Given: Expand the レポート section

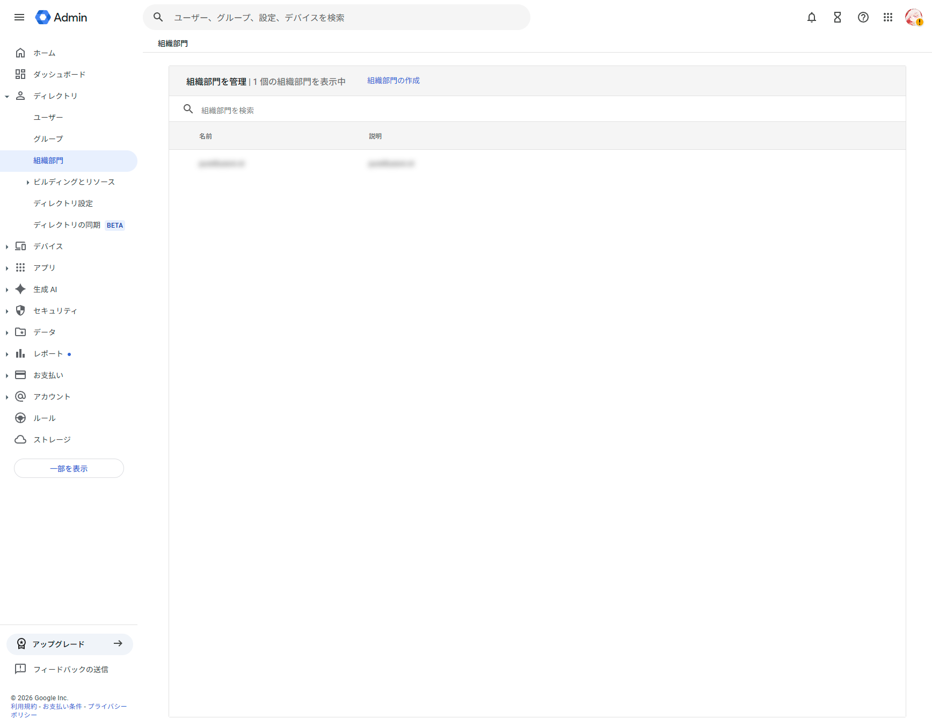Looking at the screenshot, I should [x=7, y=354].
